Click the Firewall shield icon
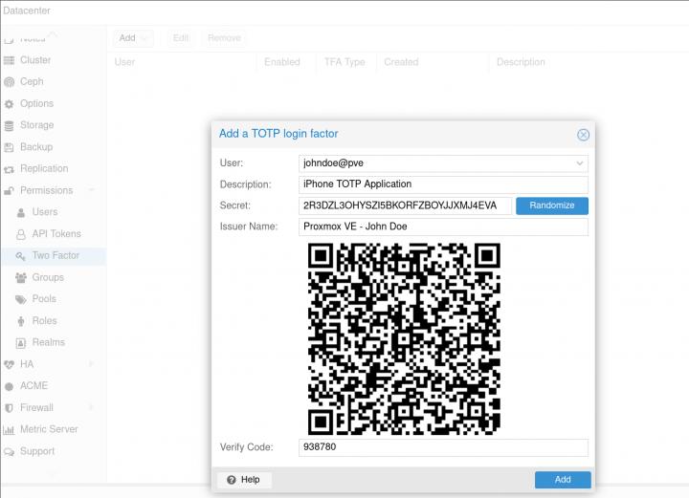The height and width of the screenshot is (498, 689). pos(10,408)
